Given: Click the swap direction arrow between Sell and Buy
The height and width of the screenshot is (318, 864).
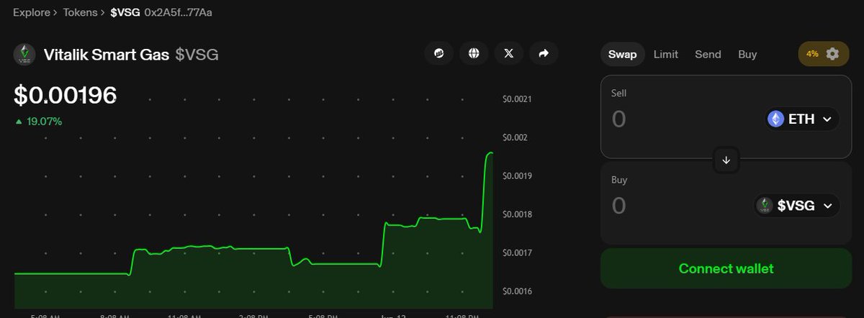Looking at the screenshot, I should [x=726, y=160].
